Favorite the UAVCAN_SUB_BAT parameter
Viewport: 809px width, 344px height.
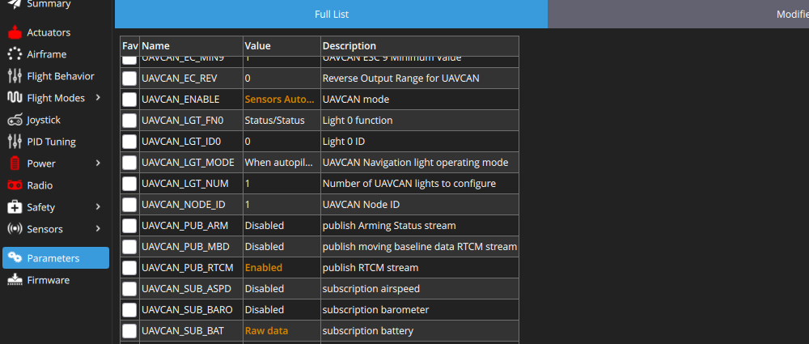point(129,330)
